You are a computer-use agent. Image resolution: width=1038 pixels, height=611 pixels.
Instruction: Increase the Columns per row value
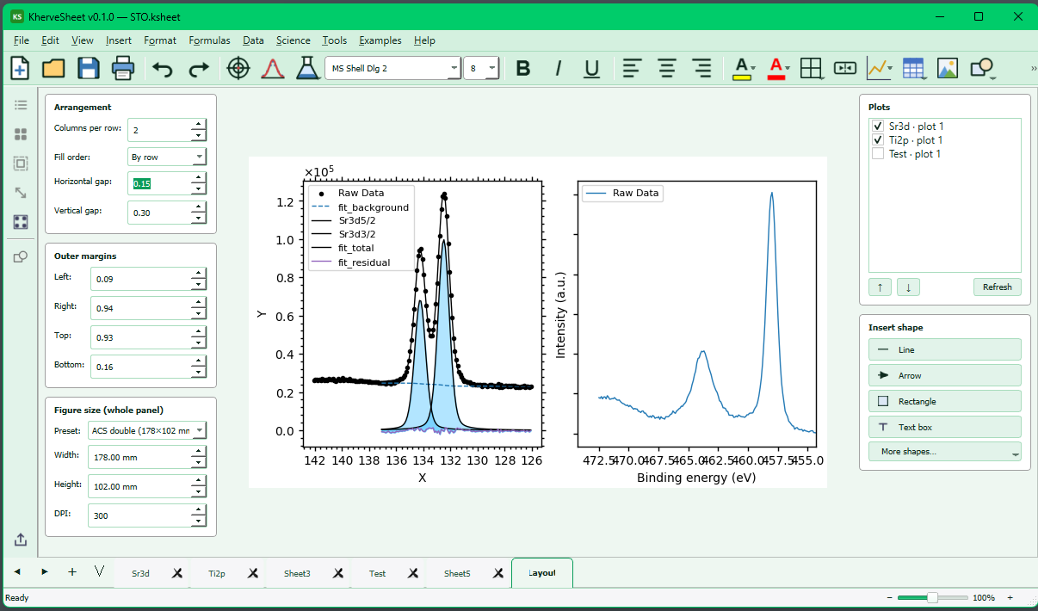click(199, 125)
